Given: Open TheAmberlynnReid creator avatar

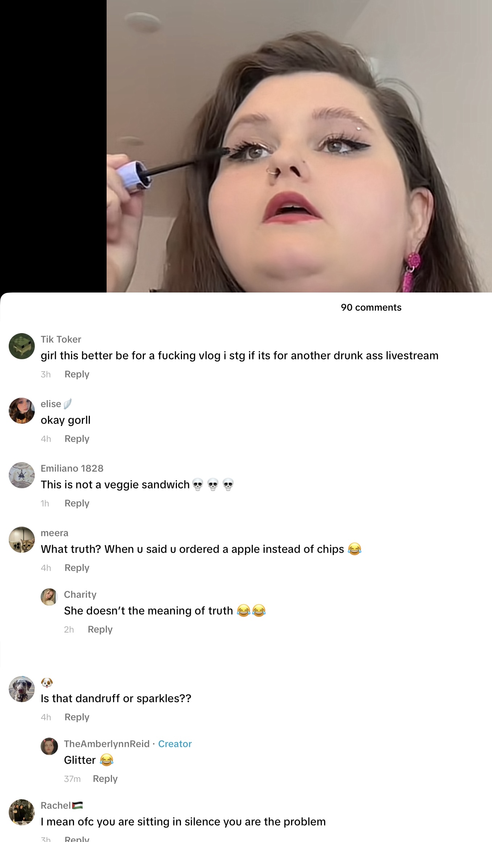Looking at the screenshot, I should pos(49,746).
